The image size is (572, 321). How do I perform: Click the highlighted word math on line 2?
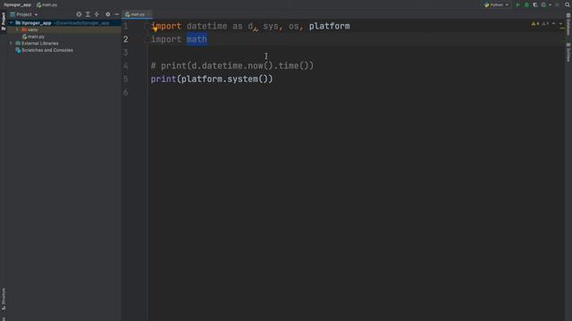(x=197, y=39)
